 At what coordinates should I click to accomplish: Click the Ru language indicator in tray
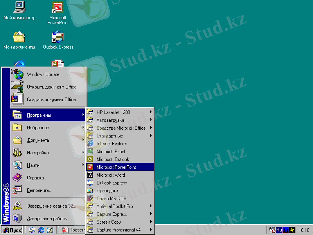(x=279, y=230)
